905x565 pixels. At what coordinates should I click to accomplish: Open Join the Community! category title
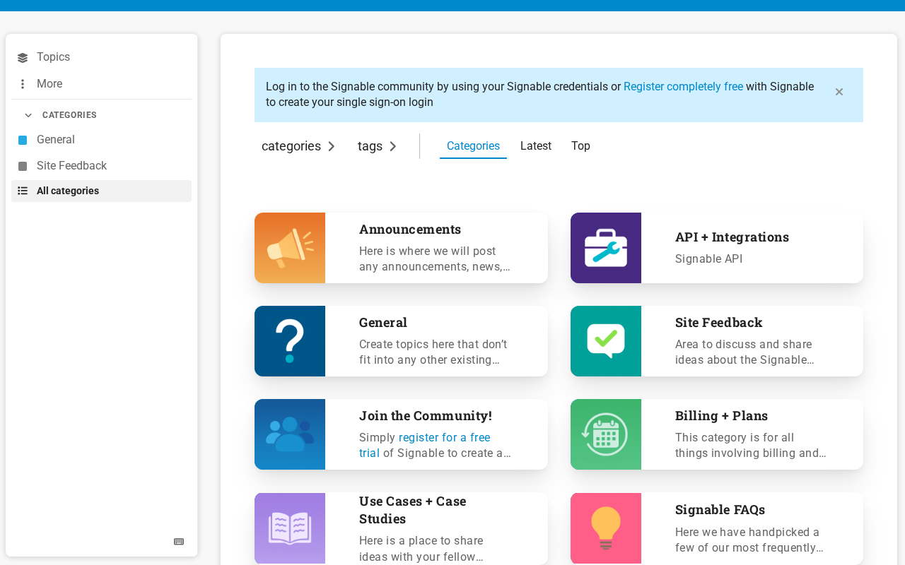(x=426, y=416)
